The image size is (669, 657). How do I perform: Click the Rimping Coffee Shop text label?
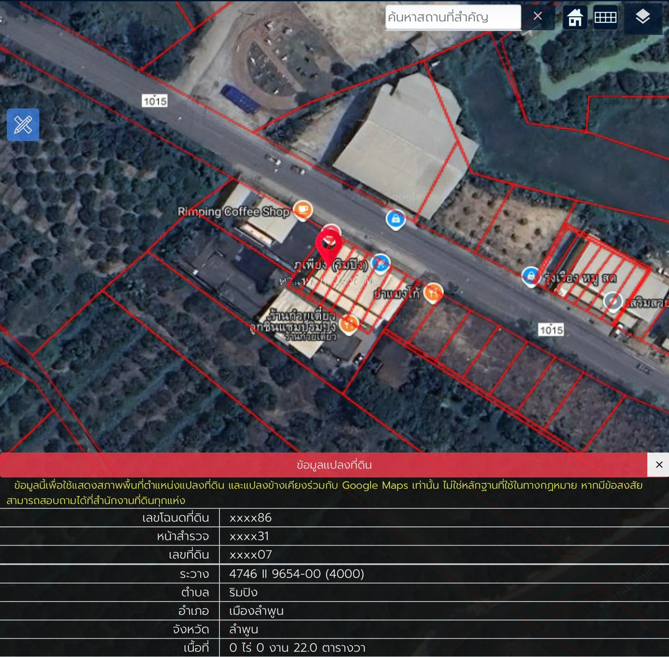point(234,211)
